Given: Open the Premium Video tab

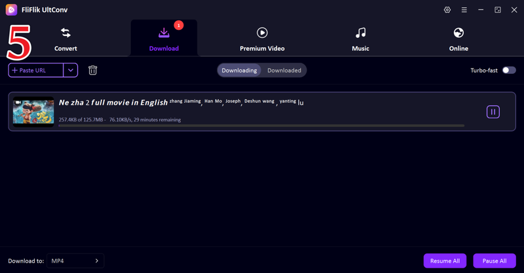Looking at the screenshot, I should point(262,40).
